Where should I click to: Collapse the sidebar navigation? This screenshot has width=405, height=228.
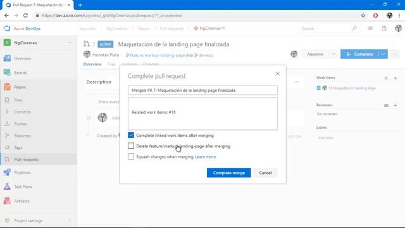click(x=70, y=220)
